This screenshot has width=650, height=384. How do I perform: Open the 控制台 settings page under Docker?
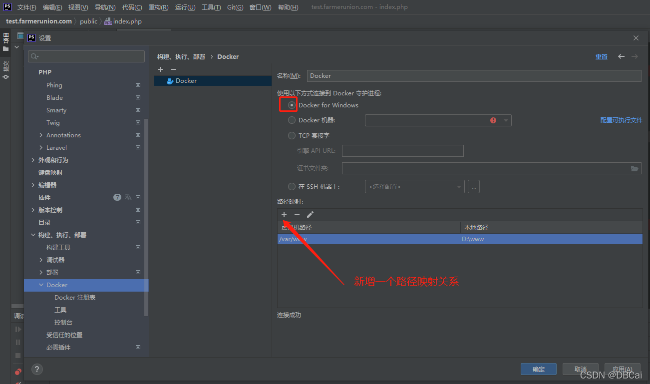click(63, 323)
